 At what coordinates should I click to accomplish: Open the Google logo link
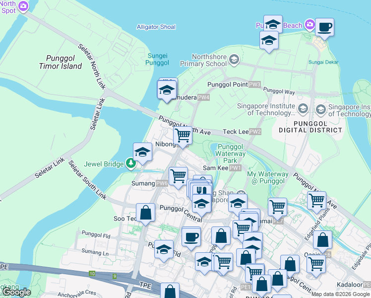(16, 292)
